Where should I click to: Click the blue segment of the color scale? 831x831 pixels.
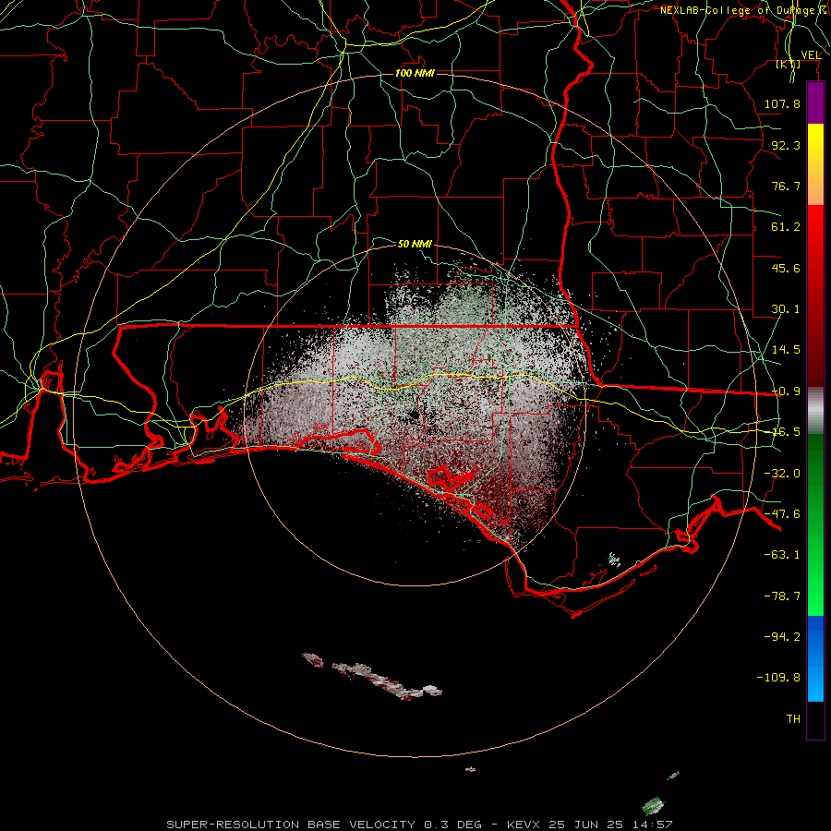(815, 658)
